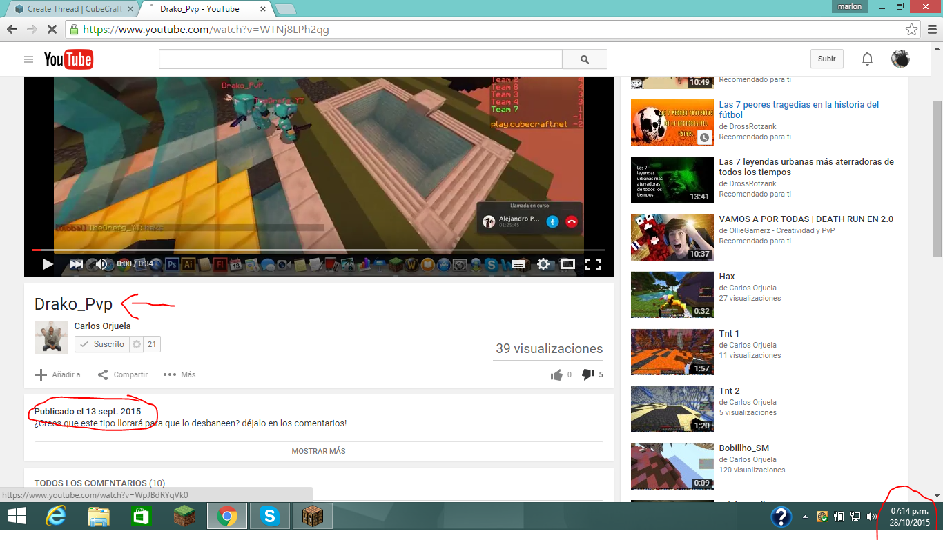Open Carlos Orjuela channel avatar
This screenshot has width=943, height=540.
coord(51,337)
